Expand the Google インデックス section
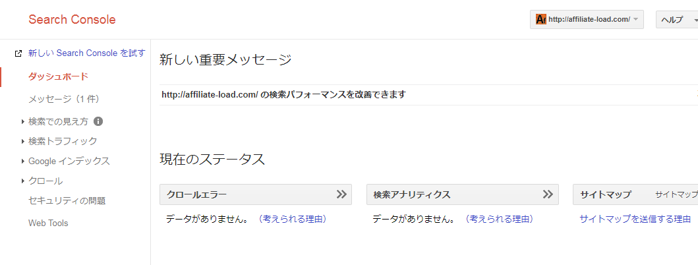698x265 pixels. click(x=22, y=161)
